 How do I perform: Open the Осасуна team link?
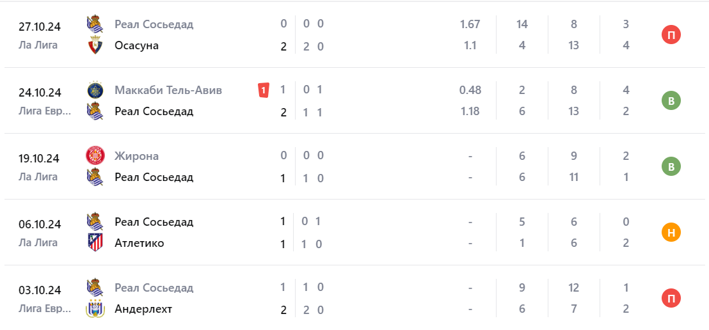coord(136,46)
